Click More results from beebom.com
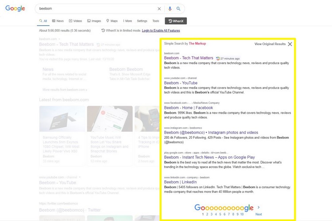 click(65, 90)
